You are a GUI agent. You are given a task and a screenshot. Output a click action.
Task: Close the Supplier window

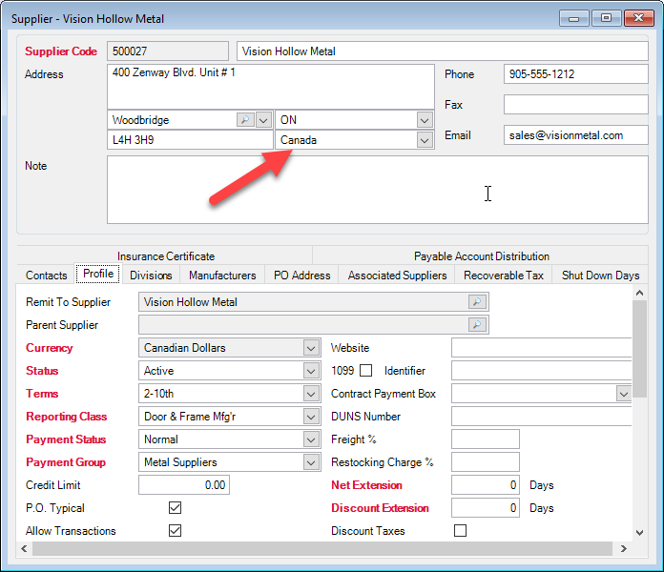pyautogui.click(x=638, y=18)
